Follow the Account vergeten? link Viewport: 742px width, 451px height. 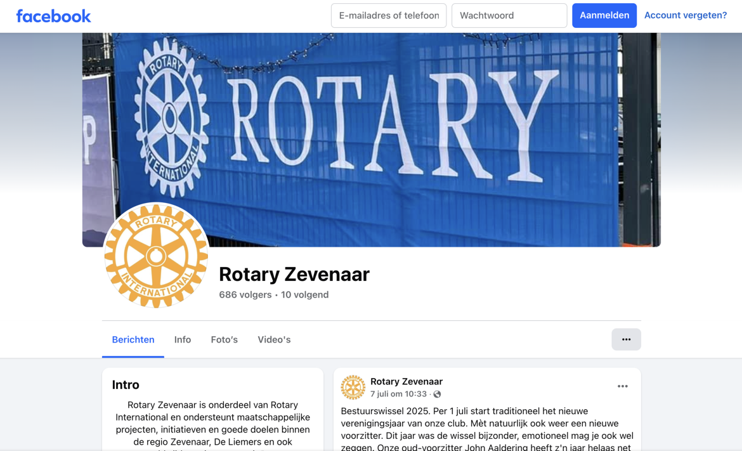tap(685, 15)
